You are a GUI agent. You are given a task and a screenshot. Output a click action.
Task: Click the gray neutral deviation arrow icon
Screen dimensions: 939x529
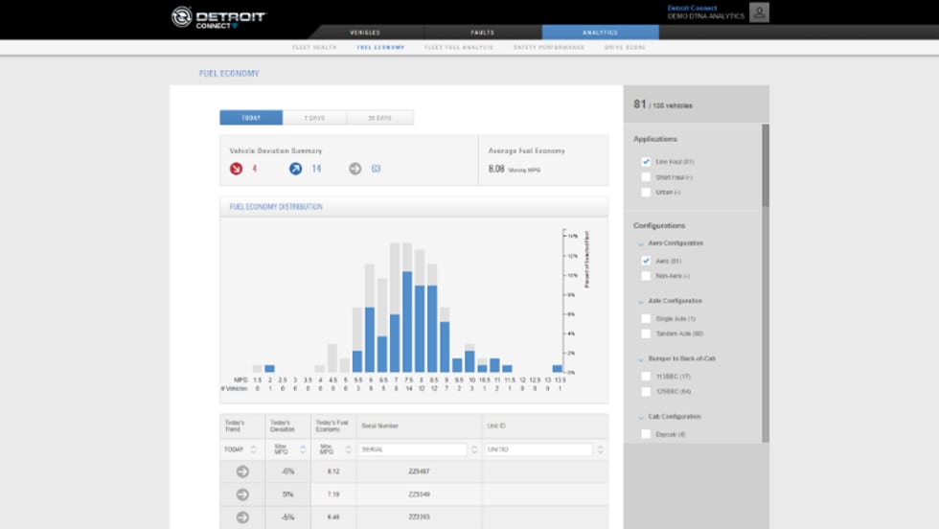tap(355, 169)
